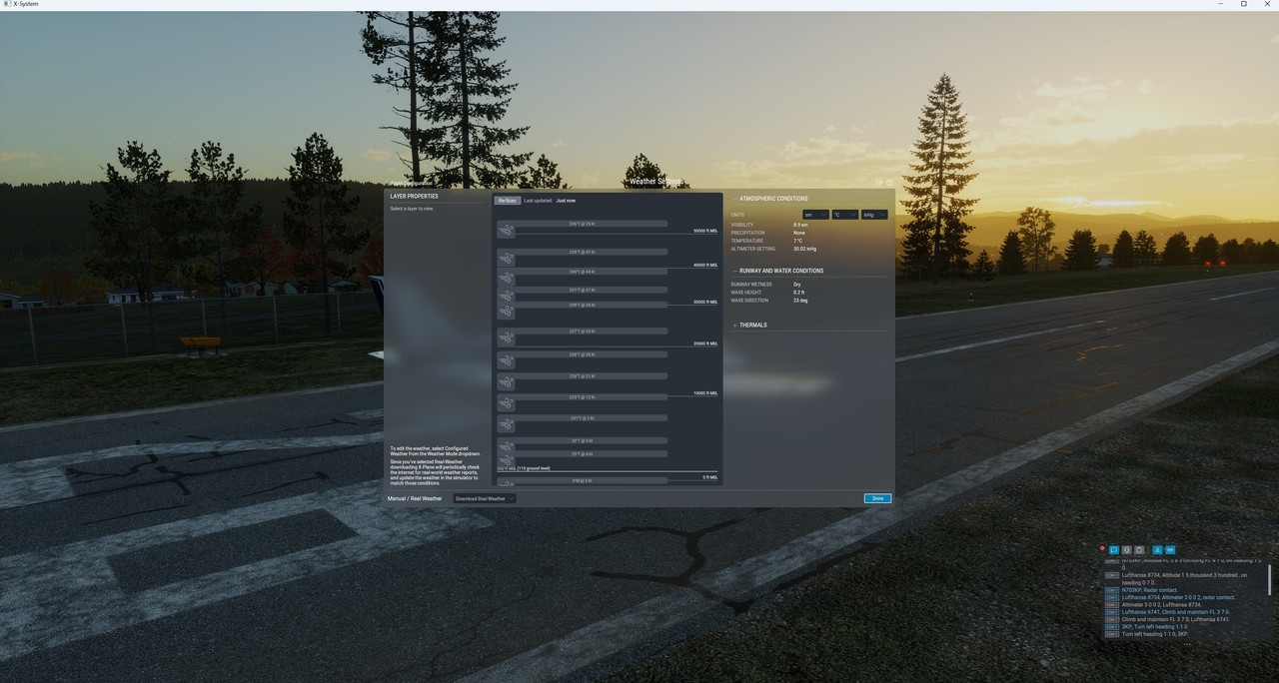Click 'N703KP, Radar contact.' ATC message

click(1150, 590)
